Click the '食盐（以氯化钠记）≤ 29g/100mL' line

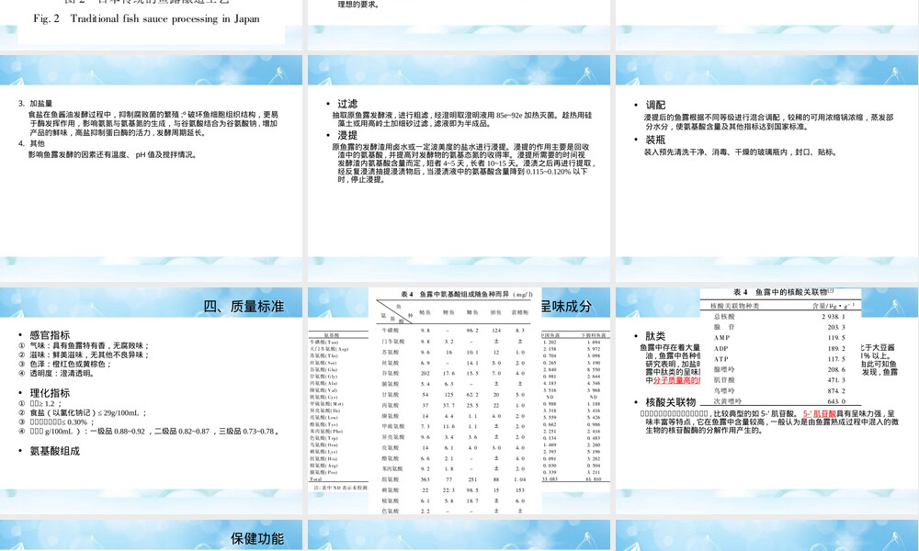coord(86,413)
